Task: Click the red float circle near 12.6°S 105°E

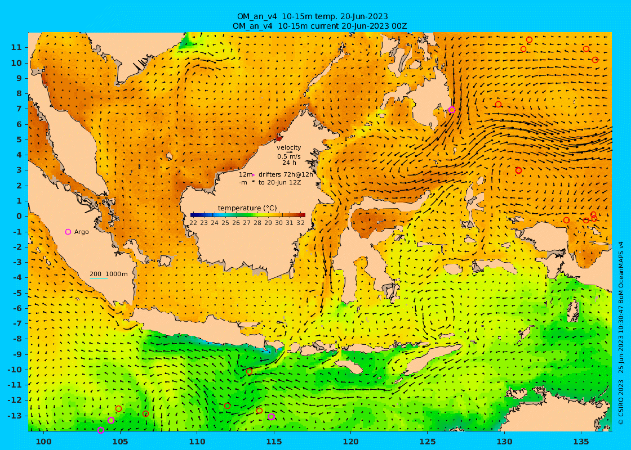Action: pos(118,408)
